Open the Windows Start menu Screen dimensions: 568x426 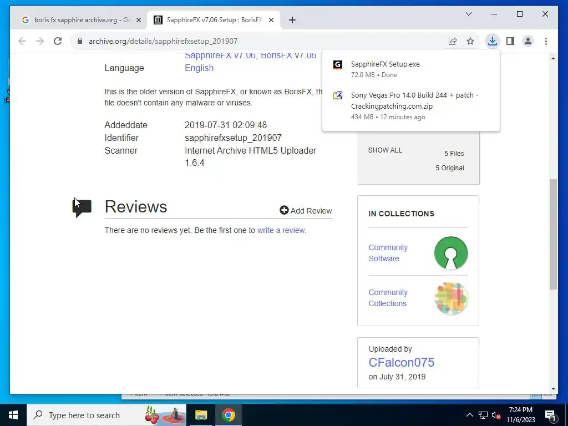click(x=13, y=415)
